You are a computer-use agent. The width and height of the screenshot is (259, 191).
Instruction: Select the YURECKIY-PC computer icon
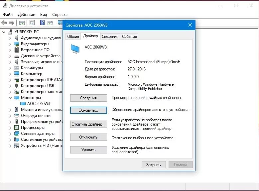tap(10, 32)
